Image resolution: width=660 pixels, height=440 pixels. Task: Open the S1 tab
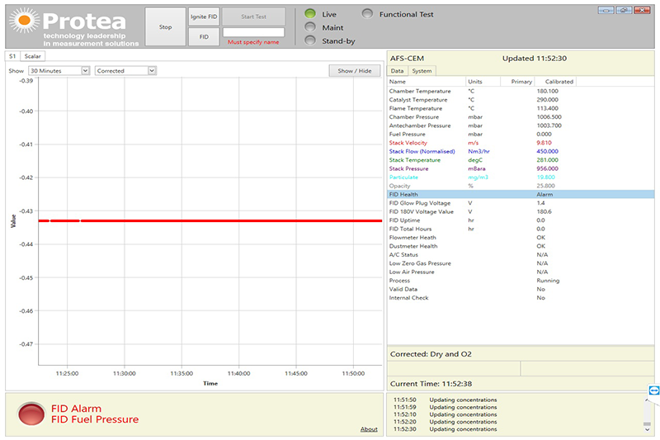point(12,56)
